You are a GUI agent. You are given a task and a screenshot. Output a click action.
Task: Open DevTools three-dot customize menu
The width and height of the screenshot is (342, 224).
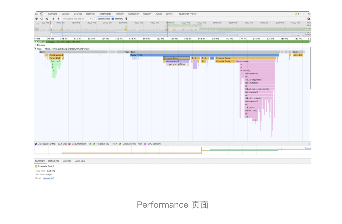pos(303,14)
